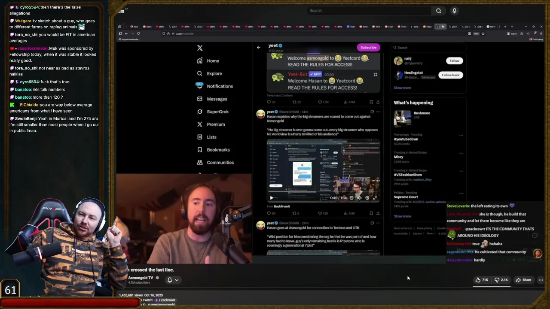
Task: Go back using the arrow beside yeet
Action: [x=259, y=47]
